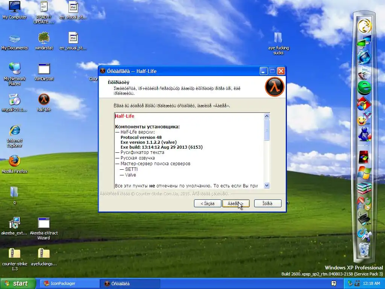Click the green e dock icon

point(364,88)
